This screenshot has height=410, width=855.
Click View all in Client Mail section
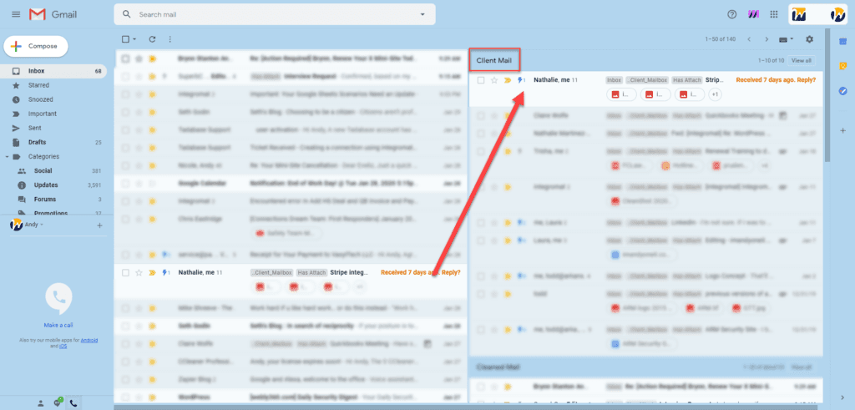(801, 61)
